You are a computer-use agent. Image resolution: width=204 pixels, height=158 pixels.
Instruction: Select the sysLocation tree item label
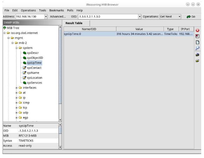(35, 78)
